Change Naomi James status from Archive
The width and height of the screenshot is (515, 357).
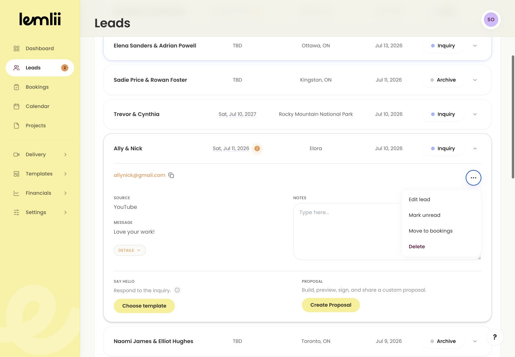[x=443, y=341]
